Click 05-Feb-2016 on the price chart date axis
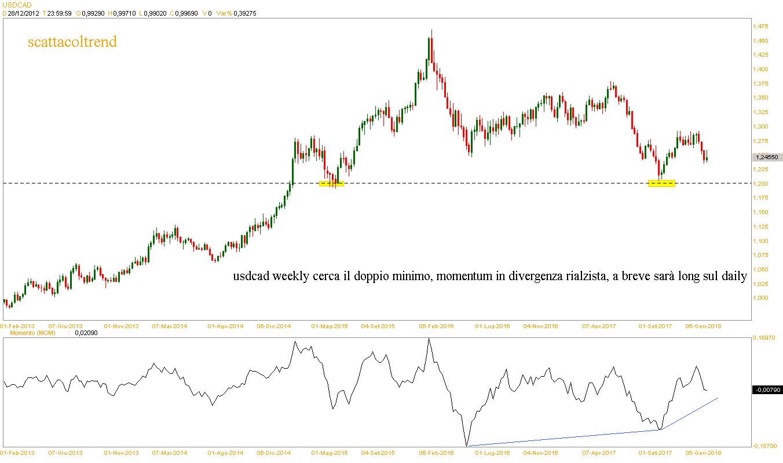This screenshot has height=463, width=783. point(437,326)
